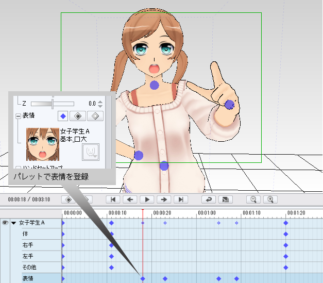Viewport: 323px width, 283px height.
Task: Select the 表情 track row
Action: click(42, 278)
